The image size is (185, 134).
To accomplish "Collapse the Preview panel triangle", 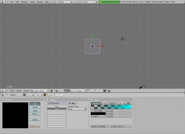I will point(3,100).
